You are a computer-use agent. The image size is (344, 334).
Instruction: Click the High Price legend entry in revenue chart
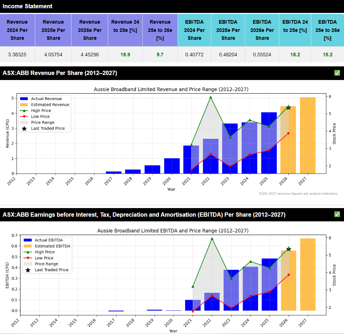click(x=41, y=110)
